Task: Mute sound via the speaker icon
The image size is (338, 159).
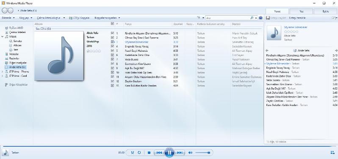Action: point(190,153)
